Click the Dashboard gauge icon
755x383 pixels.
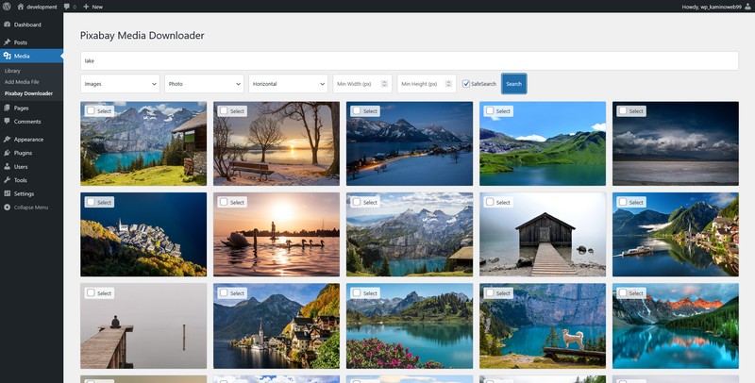(8, 25)
